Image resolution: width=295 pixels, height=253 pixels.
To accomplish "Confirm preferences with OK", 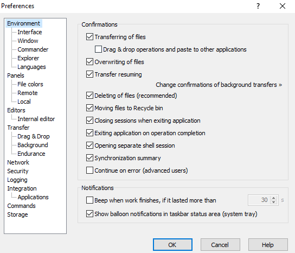I will tap(172, 245).
